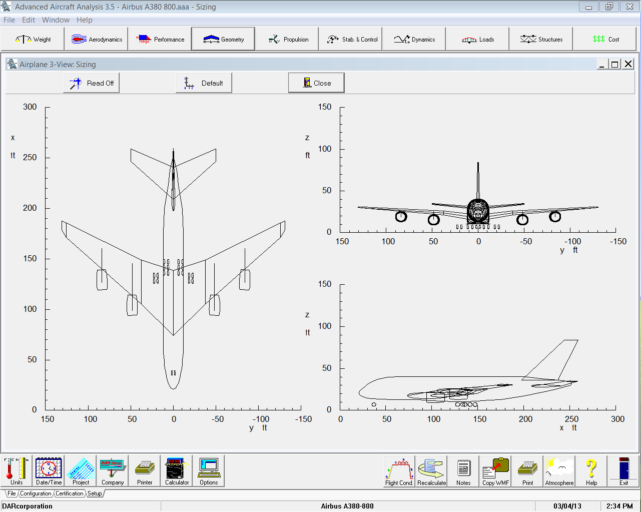Click the Print icon
The height and width of the screenshot is (512, 641).
pos(527,471)
